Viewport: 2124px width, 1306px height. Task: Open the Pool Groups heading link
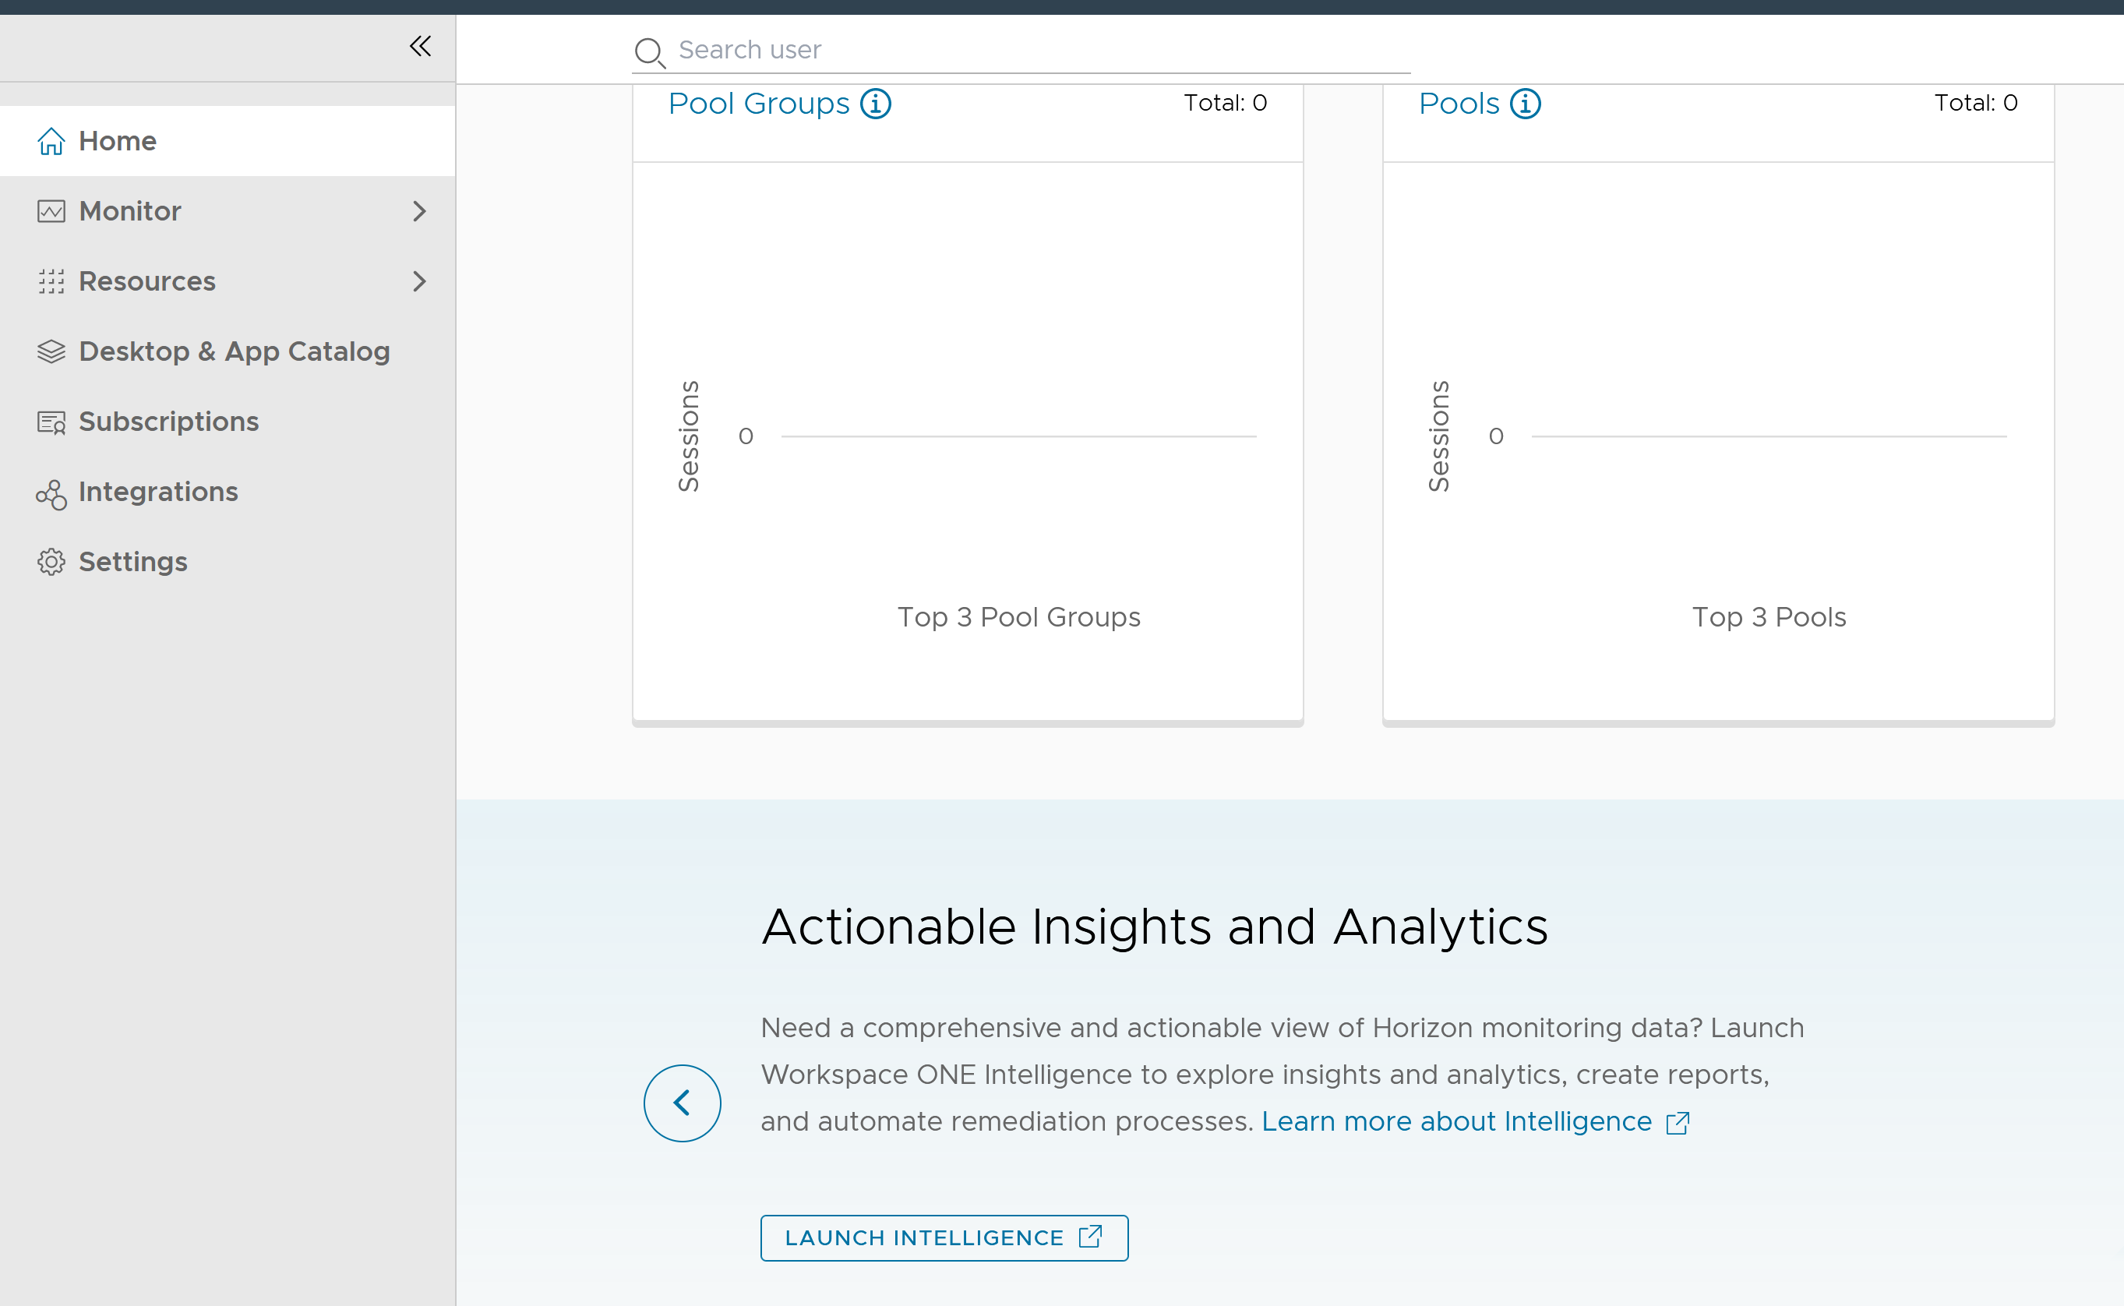pos(759,104)
